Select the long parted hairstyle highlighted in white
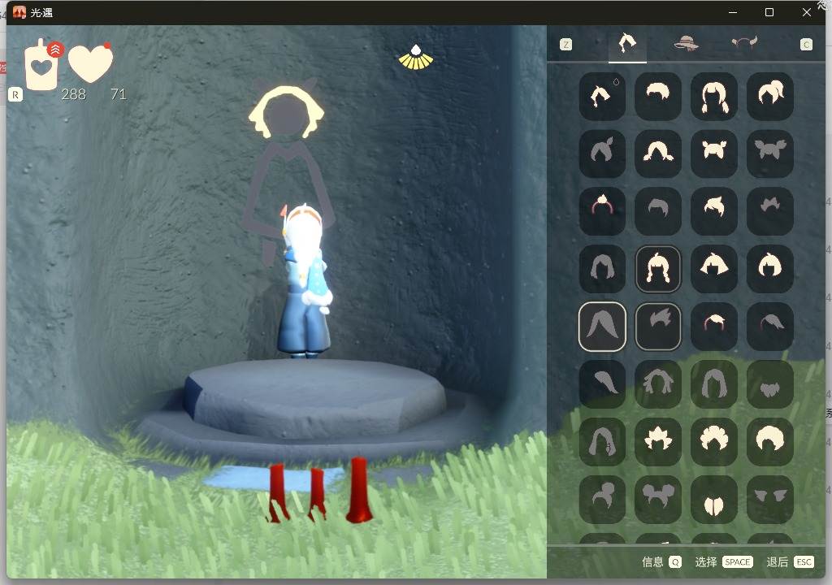Image resolution: width=832 pixels, height=585 pixels. 602,327
